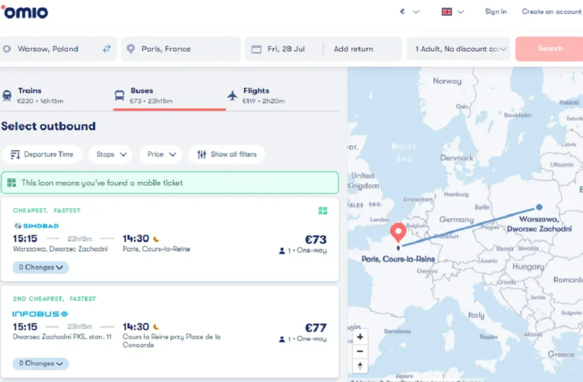Select the €77 Infobus bus price
The image size is (583, 382).
click(x=316, y=328)
